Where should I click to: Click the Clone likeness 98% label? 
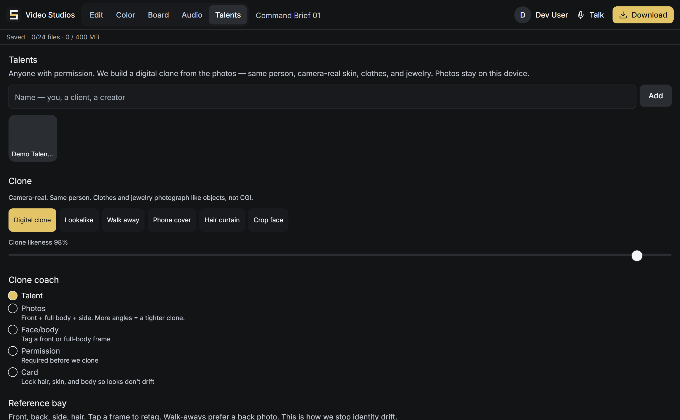[x=38, y=242]
